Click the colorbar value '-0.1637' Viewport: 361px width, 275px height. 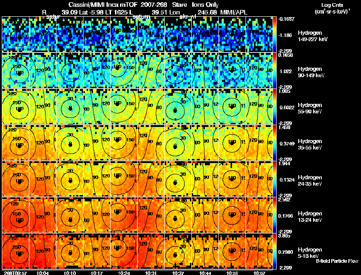pos(286,19)
